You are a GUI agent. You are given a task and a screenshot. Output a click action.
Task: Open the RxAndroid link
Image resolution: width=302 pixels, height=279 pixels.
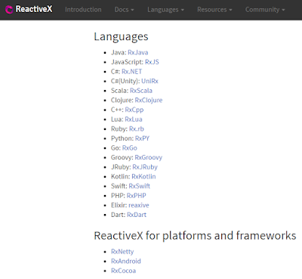pos(126,261)
